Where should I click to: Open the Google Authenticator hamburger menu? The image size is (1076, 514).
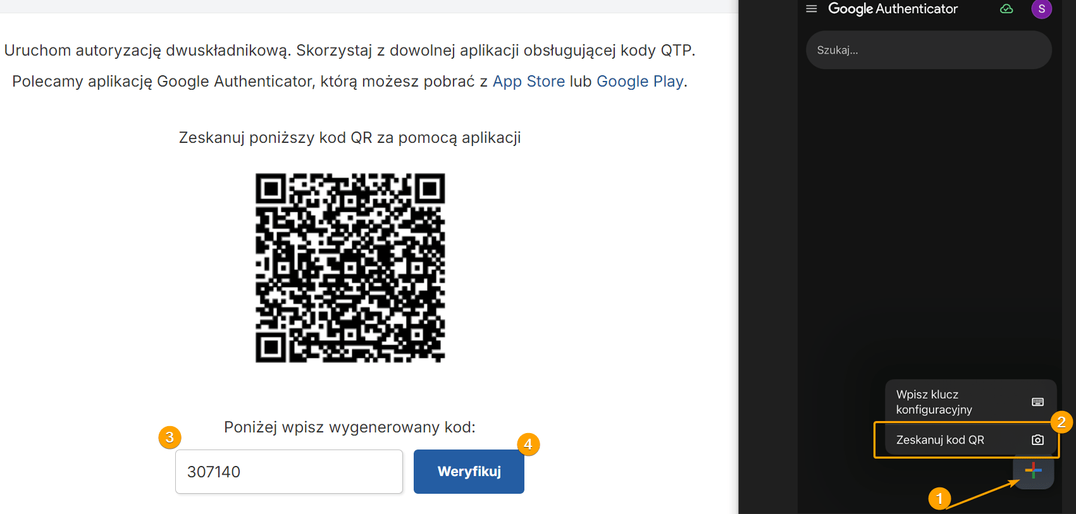[x=812, y=9]
